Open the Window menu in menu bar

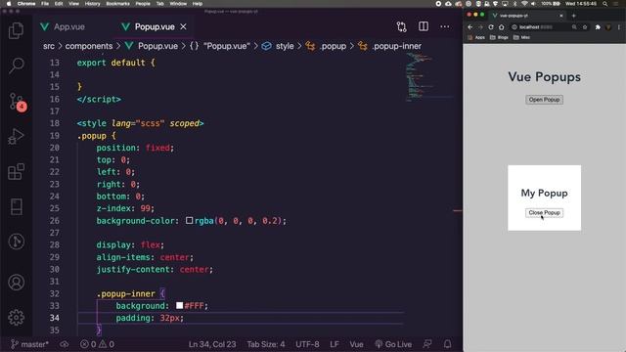[178, 4]
